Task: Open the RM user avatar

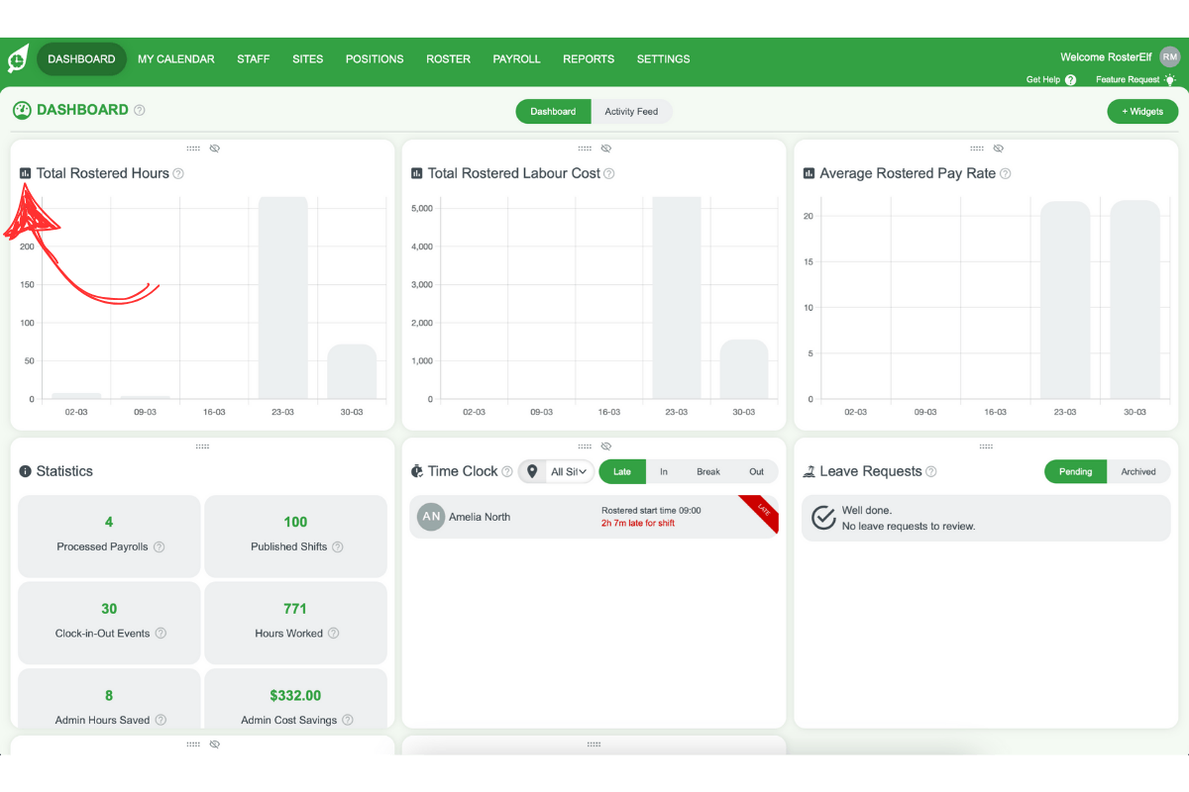Action: tap(1170, 57)
